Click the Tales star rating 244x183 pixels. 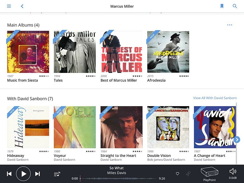[x=91, y=76]
